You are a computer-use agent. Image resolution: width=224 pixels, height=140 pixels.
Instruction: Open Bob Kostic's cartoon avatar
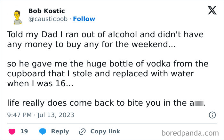[x=17, y=17]
